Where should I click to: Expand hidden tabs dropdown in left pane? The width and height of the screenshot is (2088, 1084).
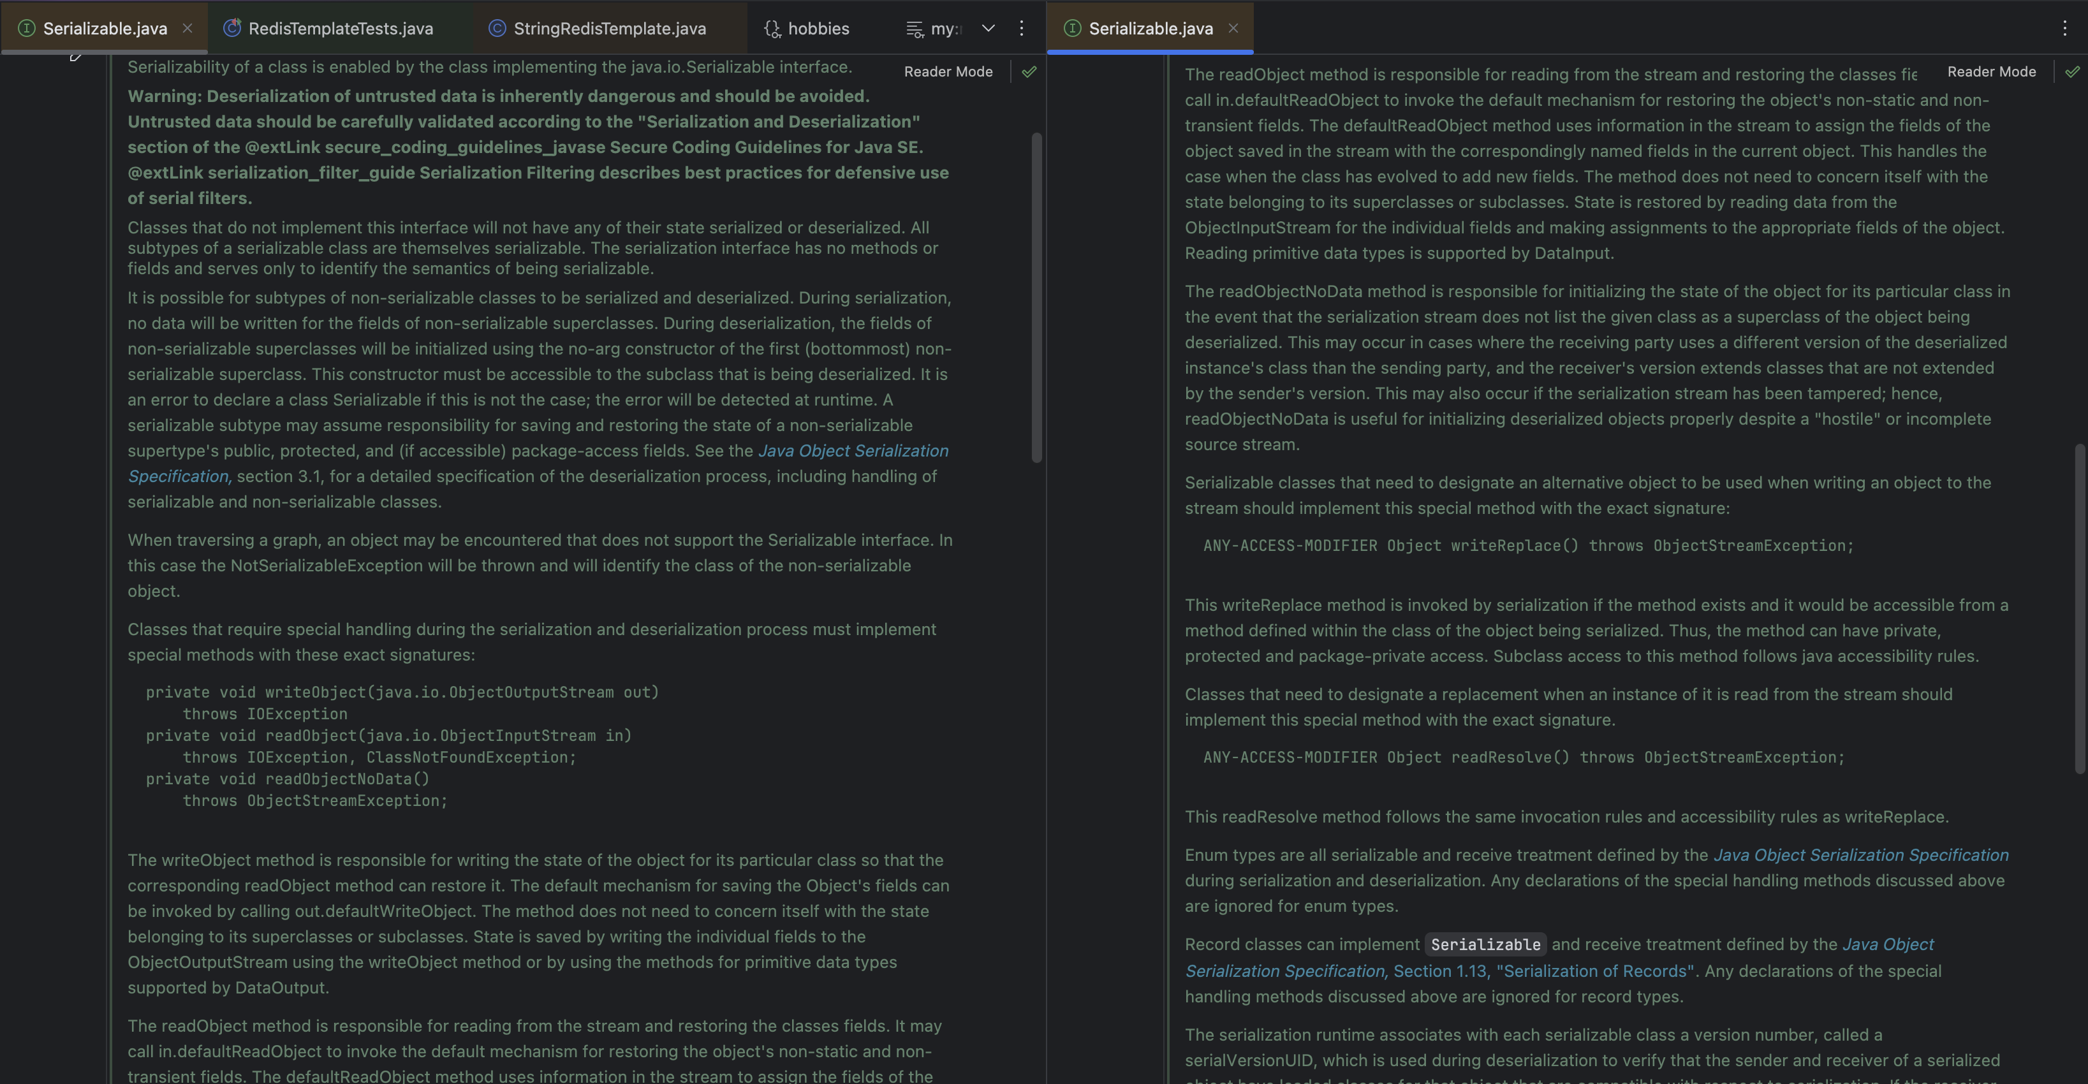click(988, 28)
